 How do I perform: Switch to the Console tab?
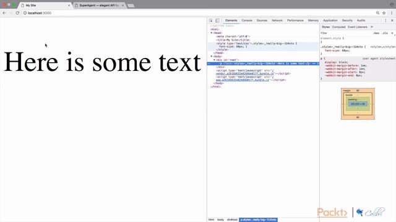tap(247, 20)
